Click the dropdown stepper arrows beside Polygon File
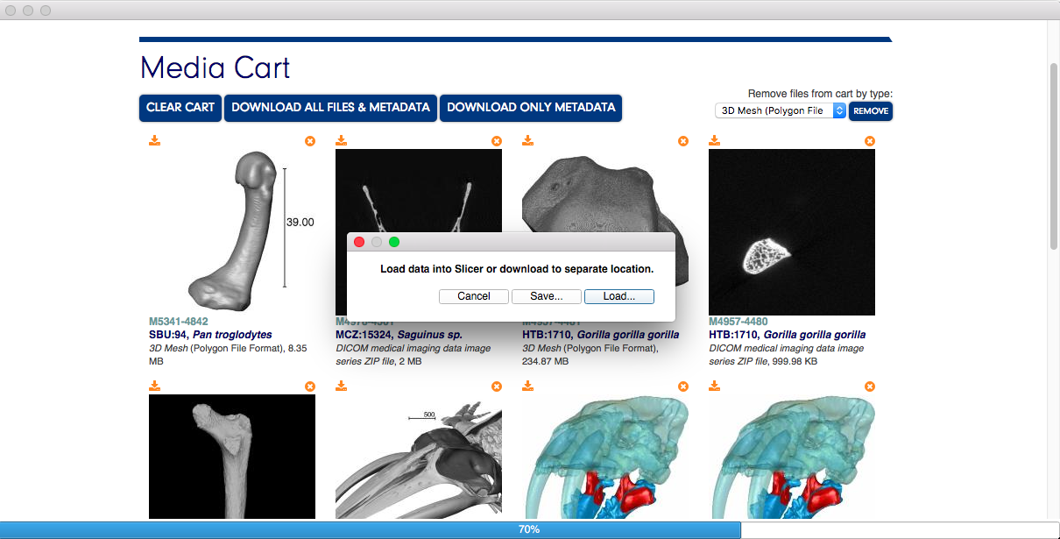 click(838, 110)
